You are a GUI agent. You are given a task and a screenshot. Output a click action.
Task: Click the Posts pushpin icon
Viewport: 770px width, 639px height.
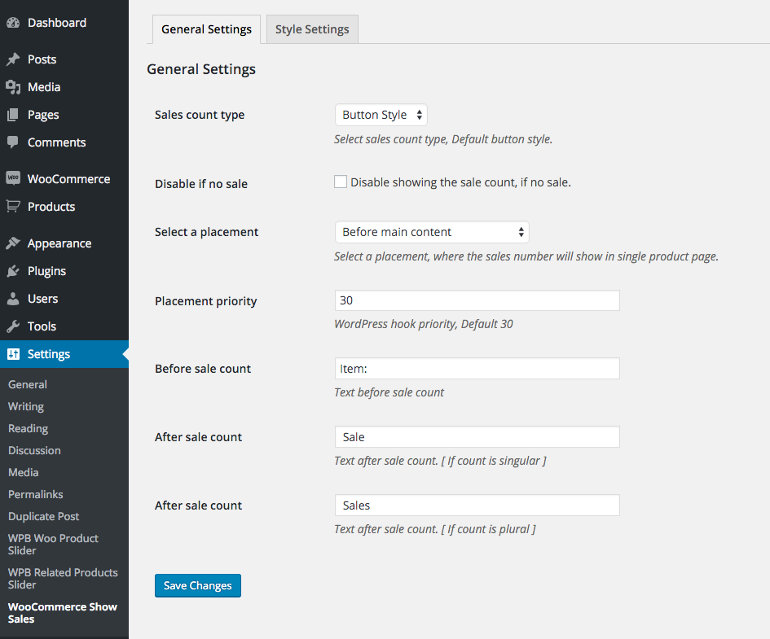point(13,59)
